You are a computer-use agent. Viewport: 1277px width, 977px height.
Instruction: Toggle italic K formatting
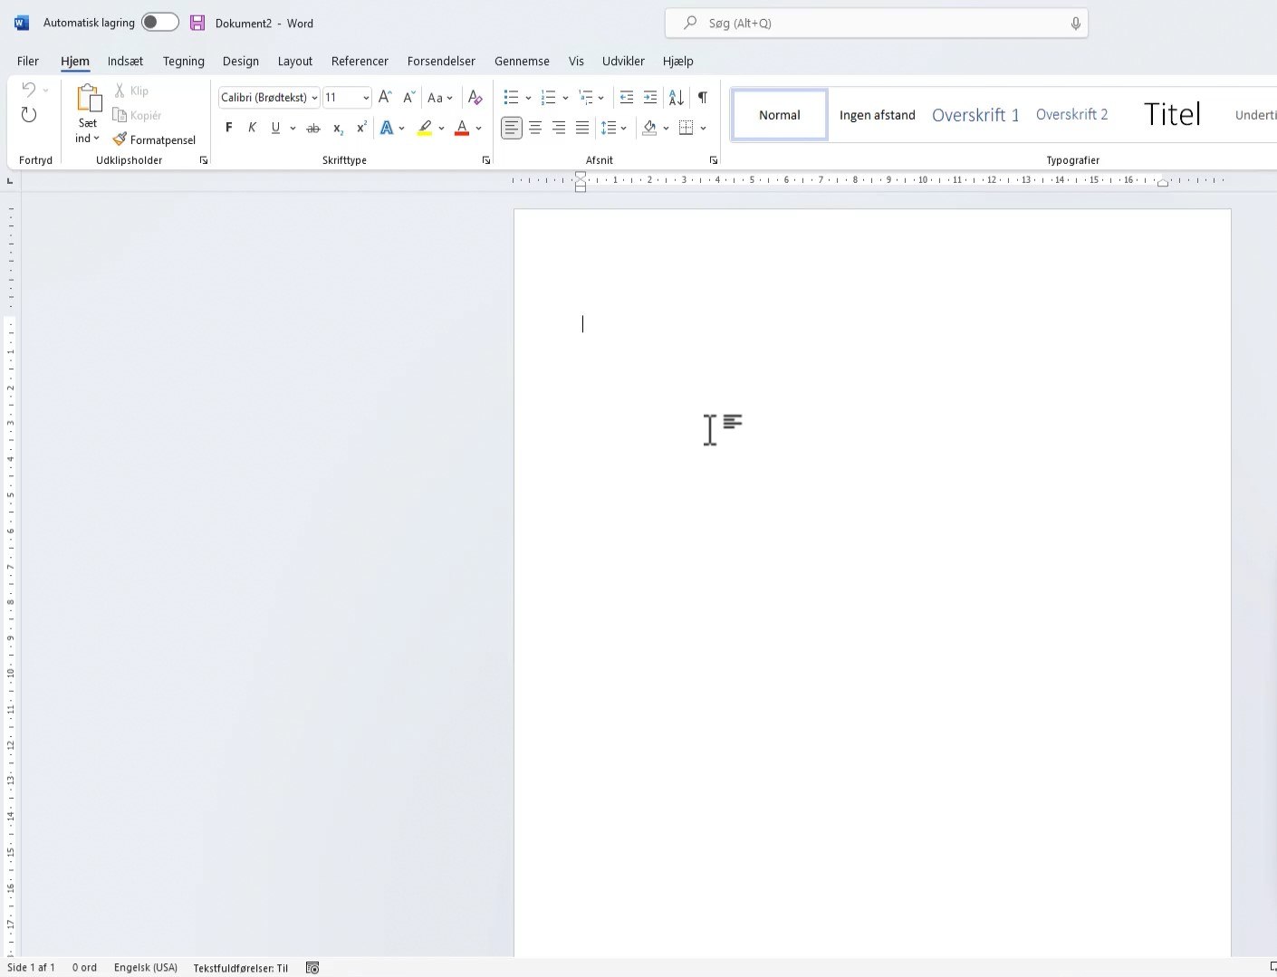click(x=253, y=128)
